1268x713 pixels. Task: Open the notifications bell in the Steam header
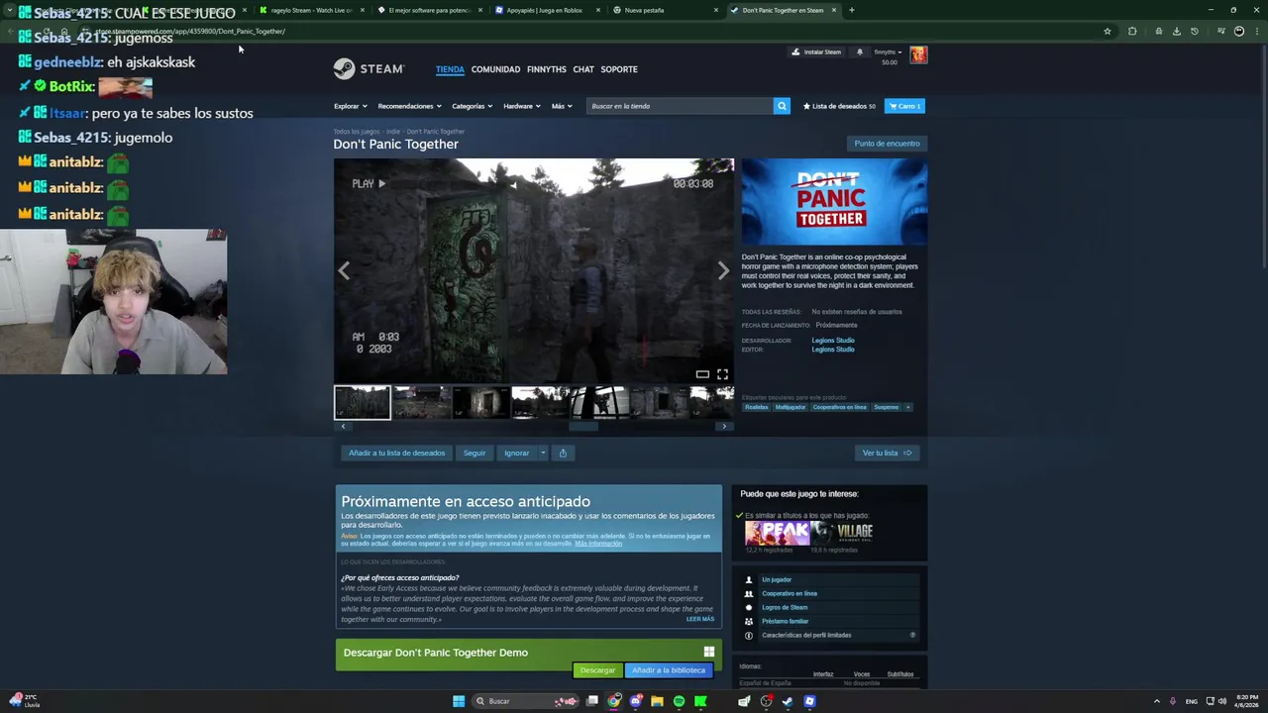tap(860, 51)
